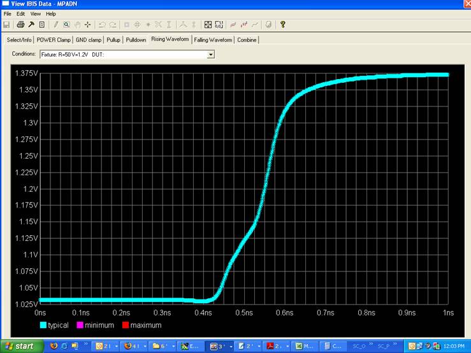Click the red data points icon
471x353 pixels.
[244, 25]
